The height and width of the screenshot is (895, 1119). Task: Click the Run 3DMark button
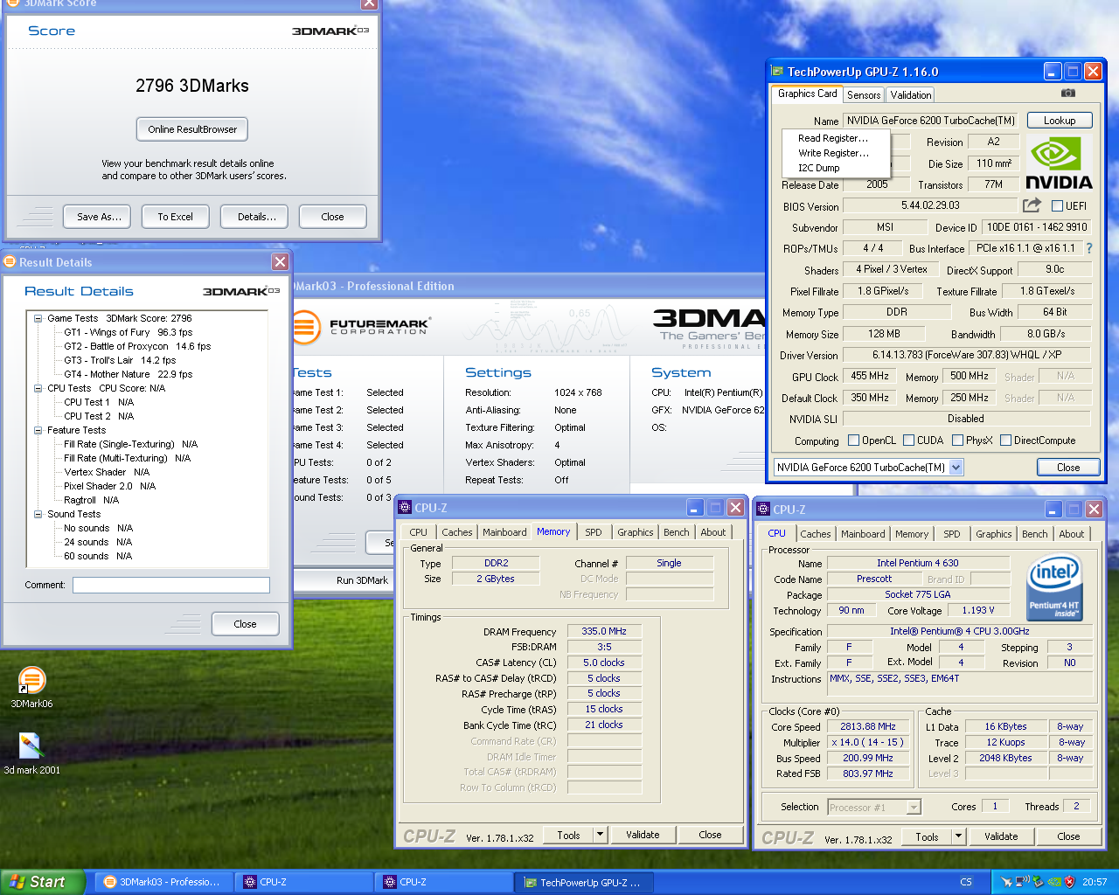point(362,580)
